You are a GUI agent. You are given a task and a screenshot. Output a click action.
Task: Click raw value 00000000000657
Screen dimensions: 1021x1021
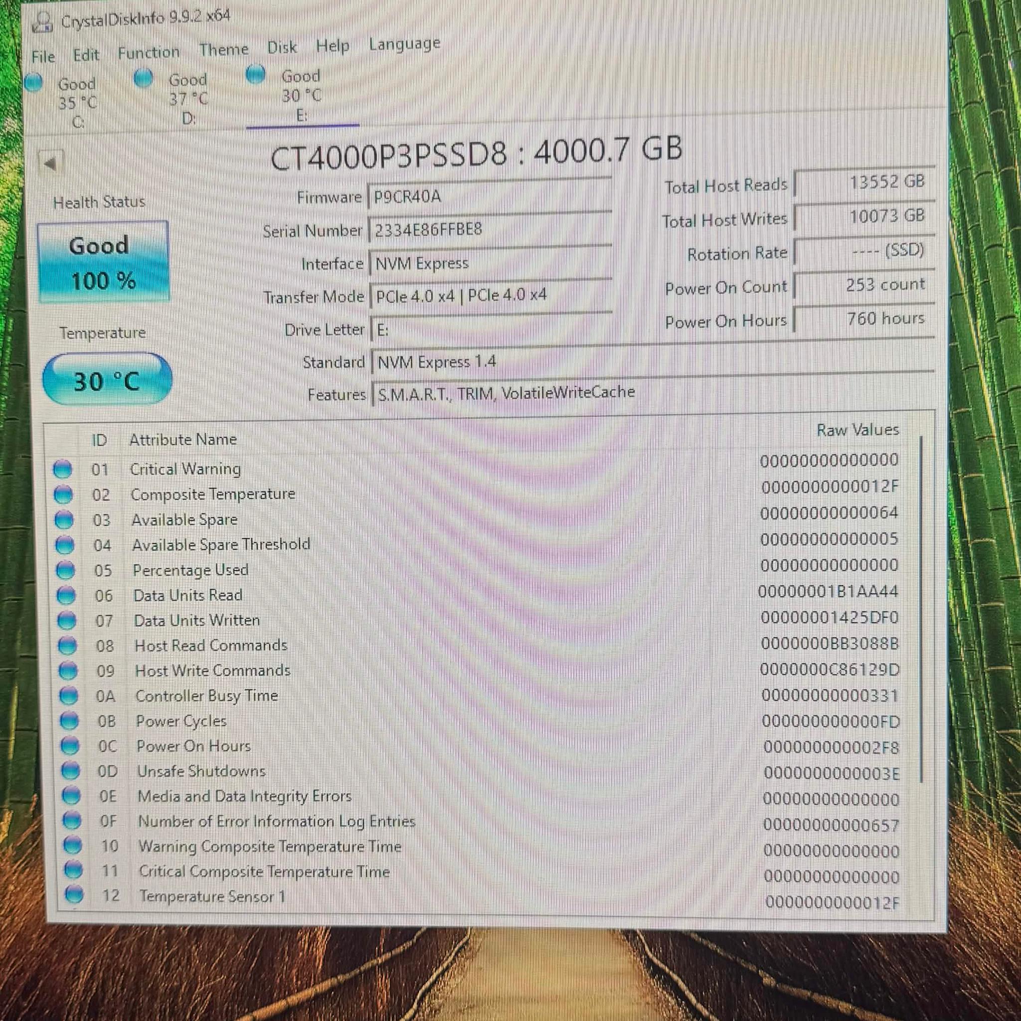(831, 825)
